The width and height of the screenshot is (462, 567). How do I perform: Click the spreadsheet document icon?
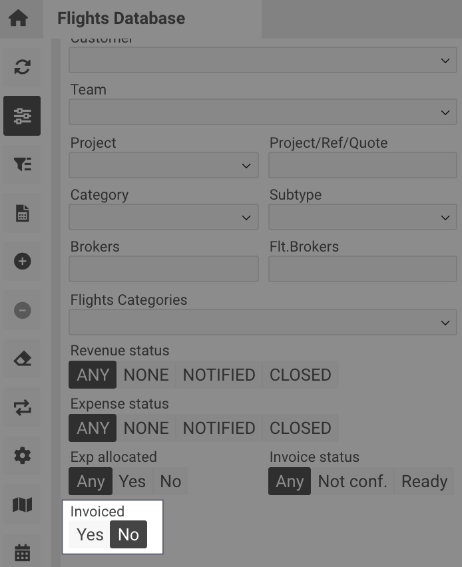pyautogui.click(x=22, y=213)
